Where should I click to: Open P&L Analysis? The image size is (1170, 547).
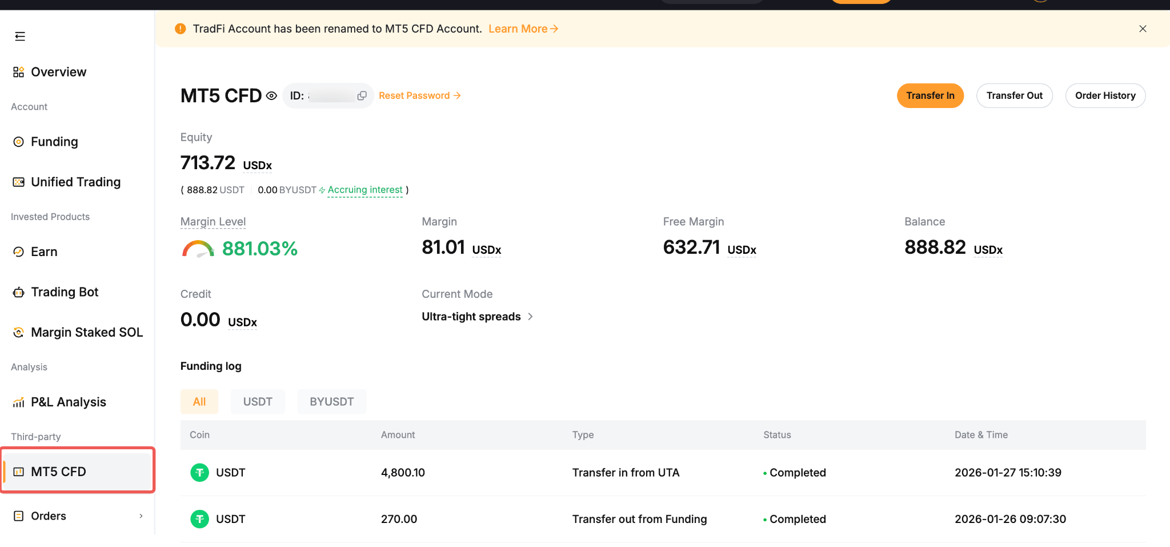[69, 402]
